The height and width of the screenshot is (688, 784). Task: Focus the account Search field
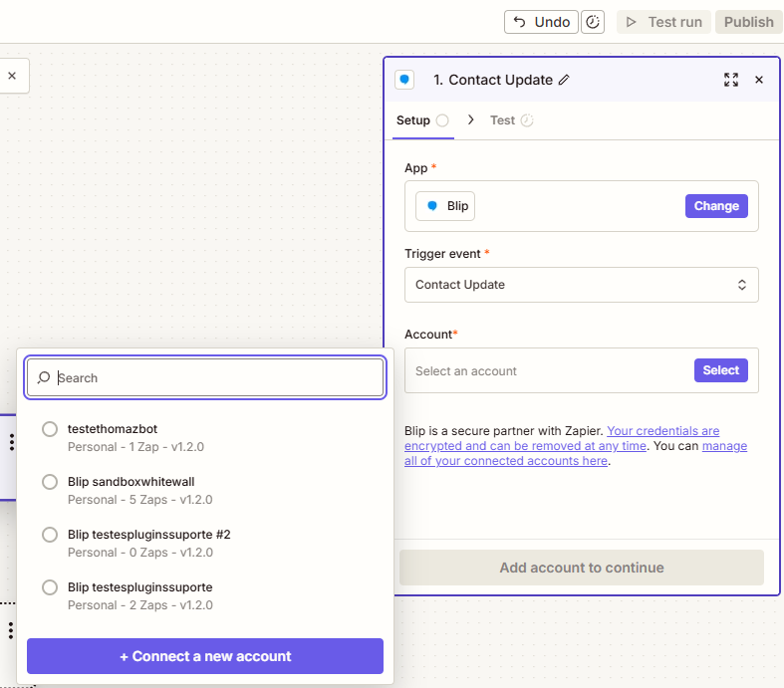(x=205, y=377)
